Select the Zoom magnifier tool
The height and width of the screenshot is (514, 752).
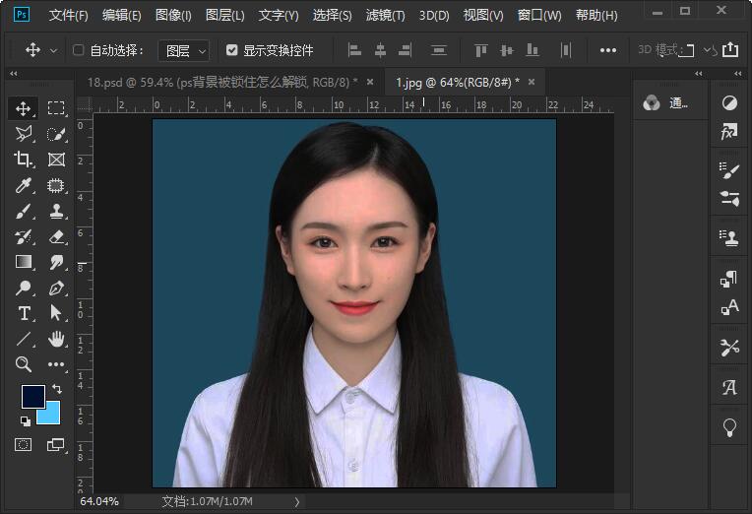tap(23, 364)
